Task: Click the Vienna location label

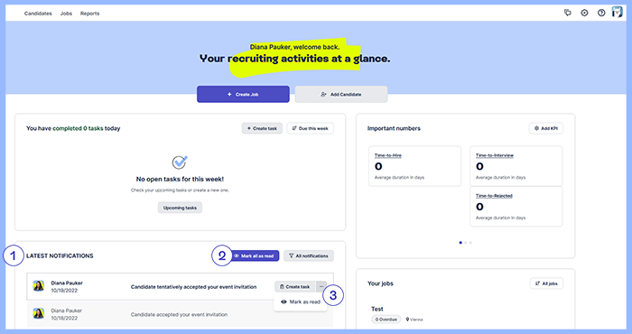Action: [x=414, y=320]
